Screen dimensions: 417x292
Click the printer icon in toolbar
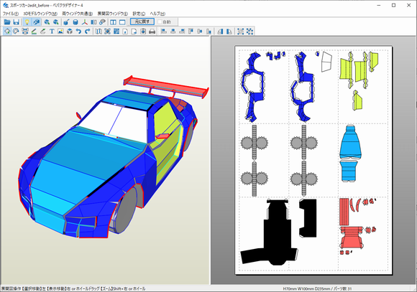click(x=152, y=32)
